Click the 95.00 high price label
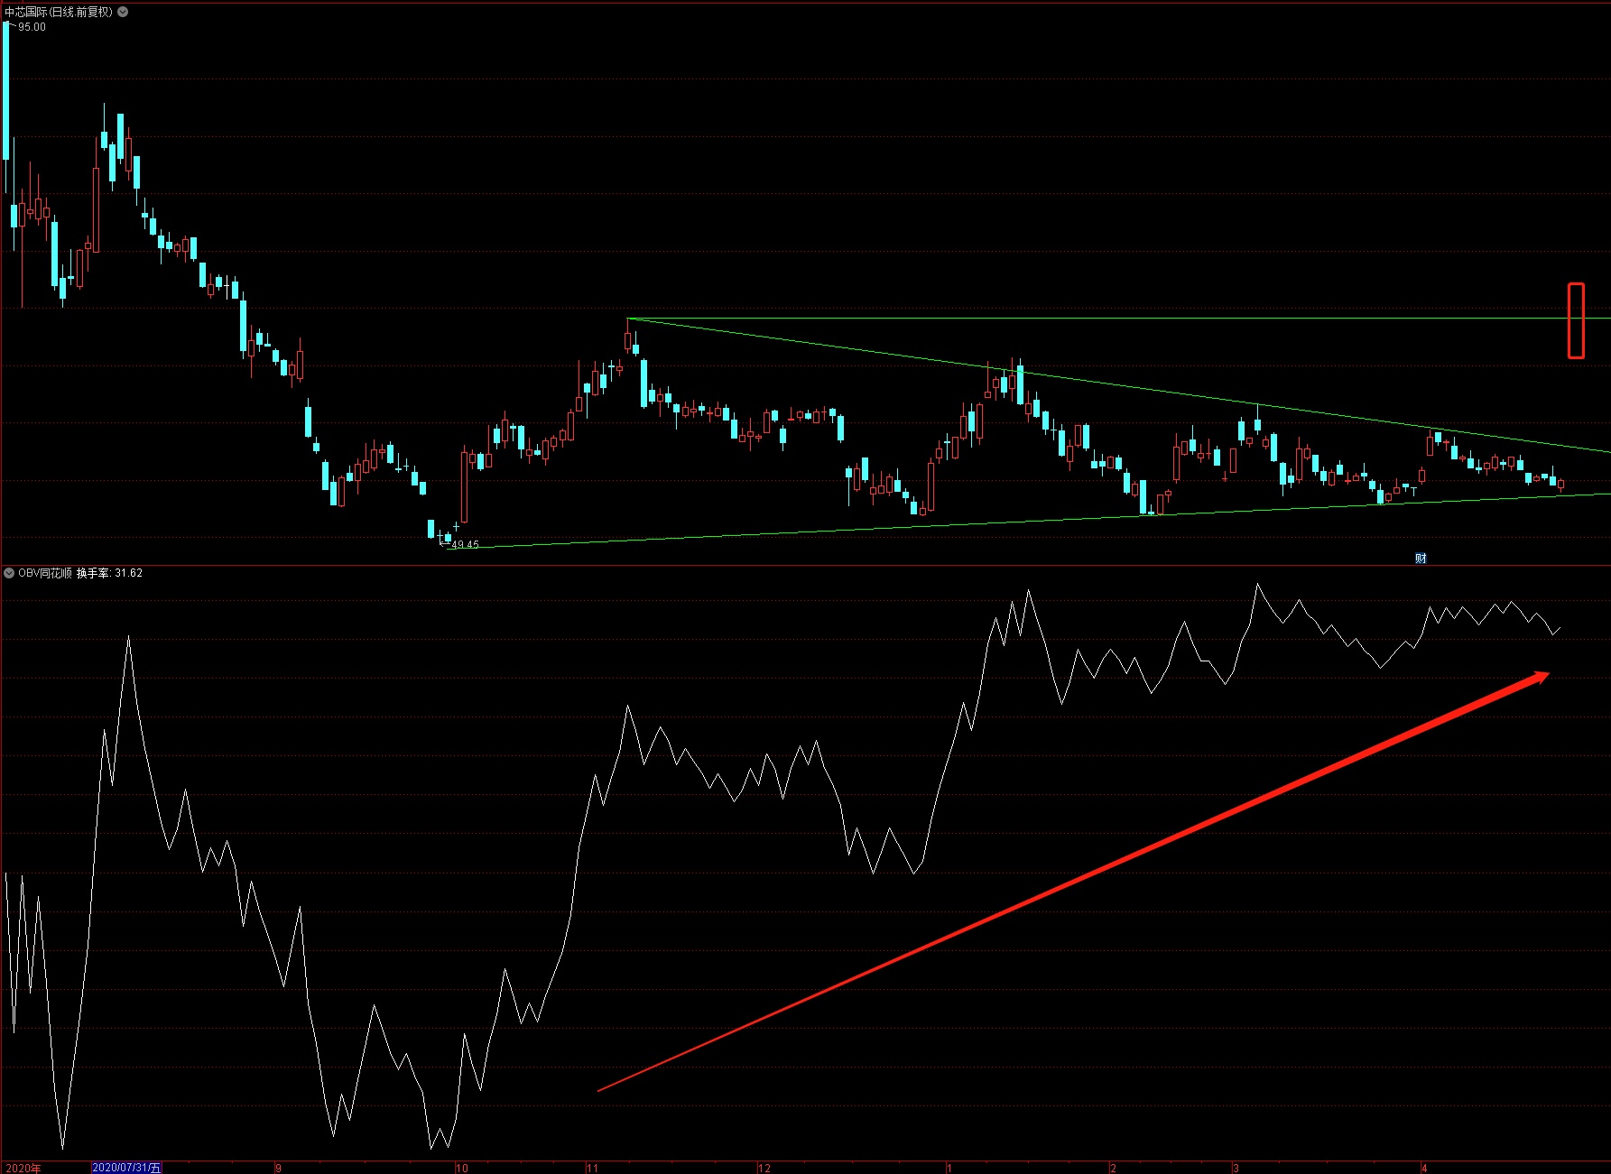The height and width of the screenshot is (1174, 1611). pyautogui.click(x=32, y=27)
